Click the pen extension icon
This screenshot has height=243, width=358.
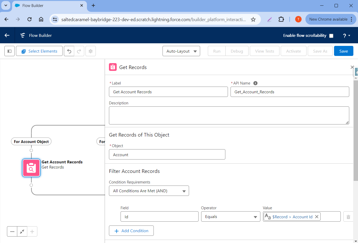(269, 19)
